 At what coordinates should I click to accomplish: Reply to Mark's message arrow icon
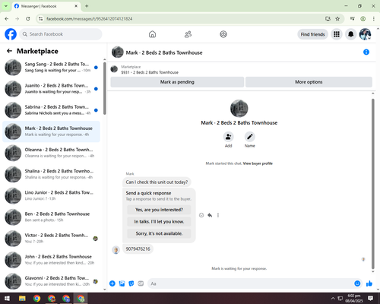point(210,215)
